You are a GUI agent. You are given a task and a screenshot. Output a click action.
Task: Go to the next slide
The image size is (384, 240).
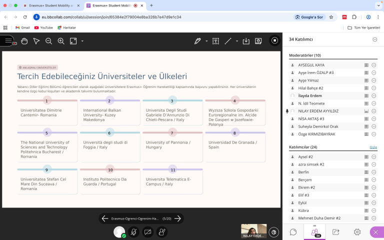point(177,218)
